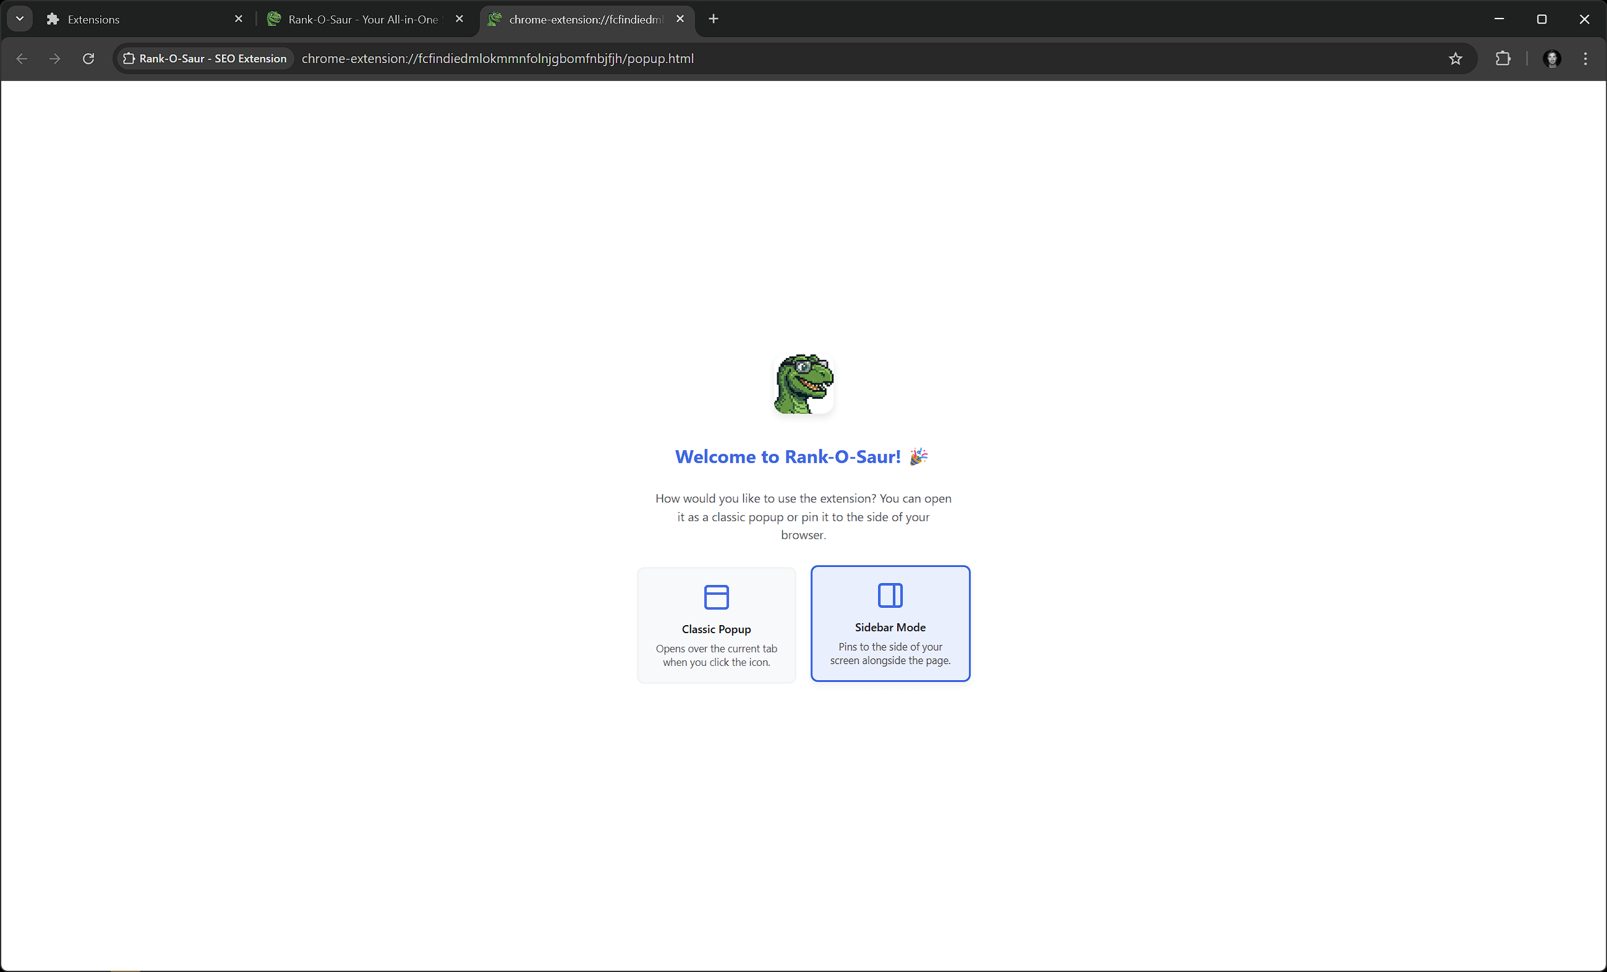Screen dimensions: 1607x972
Task: Open the tab search chevron
Action: [x=20, y=19]
